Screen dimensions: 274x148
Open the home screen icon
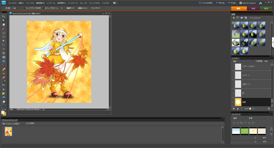click(x=260, y=3)
